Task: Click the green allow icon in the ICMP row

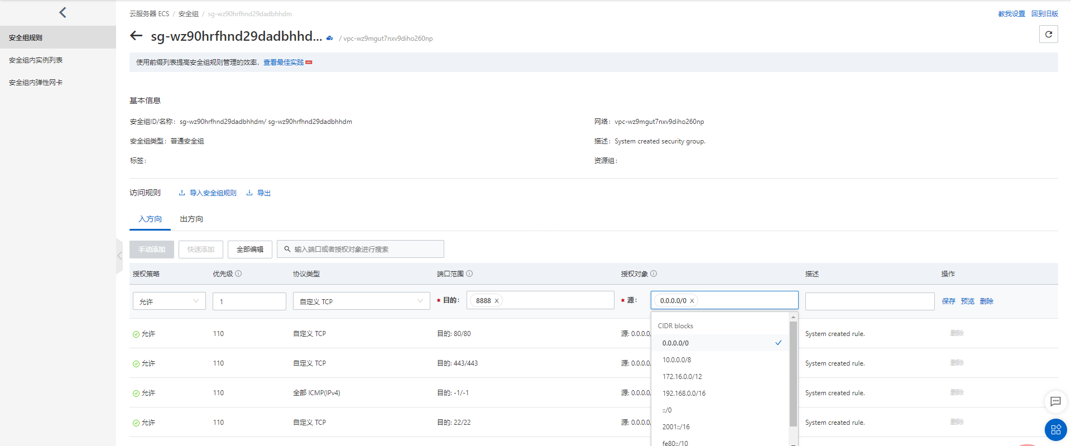Action: 136,394
